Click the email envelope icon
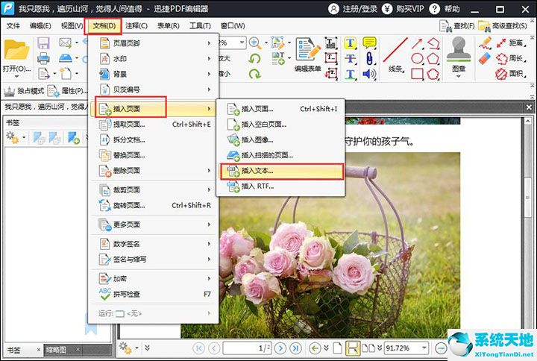The image size is (537, 361). 65,43
